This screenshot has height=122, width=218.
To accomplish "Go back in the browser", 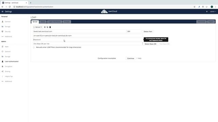I will 2,7.
